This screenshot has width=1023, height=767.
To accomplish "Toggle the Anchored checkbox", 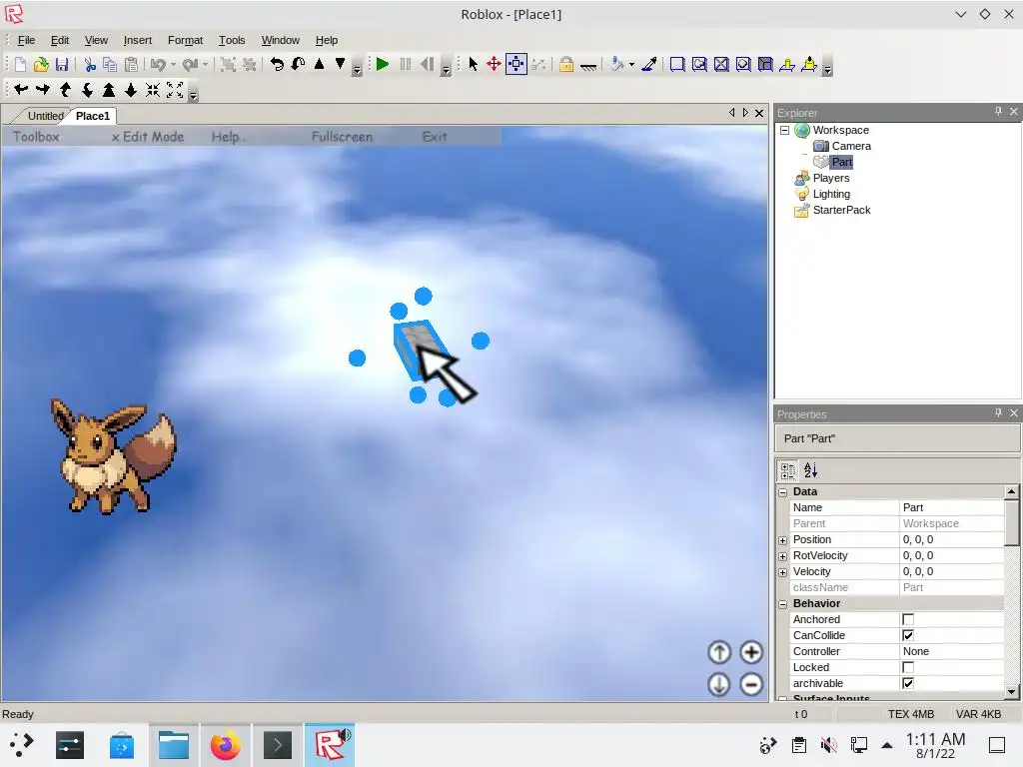I will 907,619.
